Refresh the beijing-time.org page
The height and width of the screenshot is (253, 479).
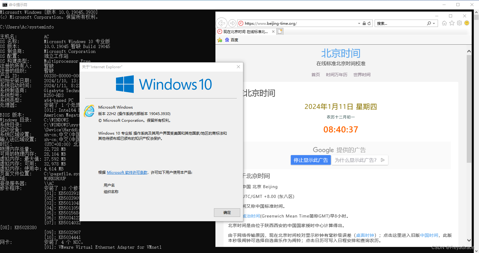(369, 23)
